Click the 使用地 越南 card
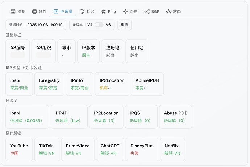250x167 pixels. (137, 51)
